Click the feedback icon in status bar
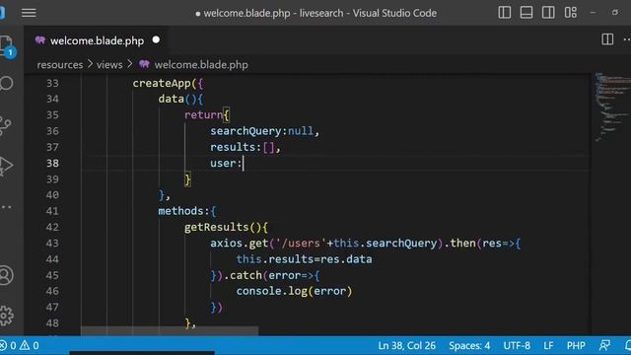 (604, 345)
